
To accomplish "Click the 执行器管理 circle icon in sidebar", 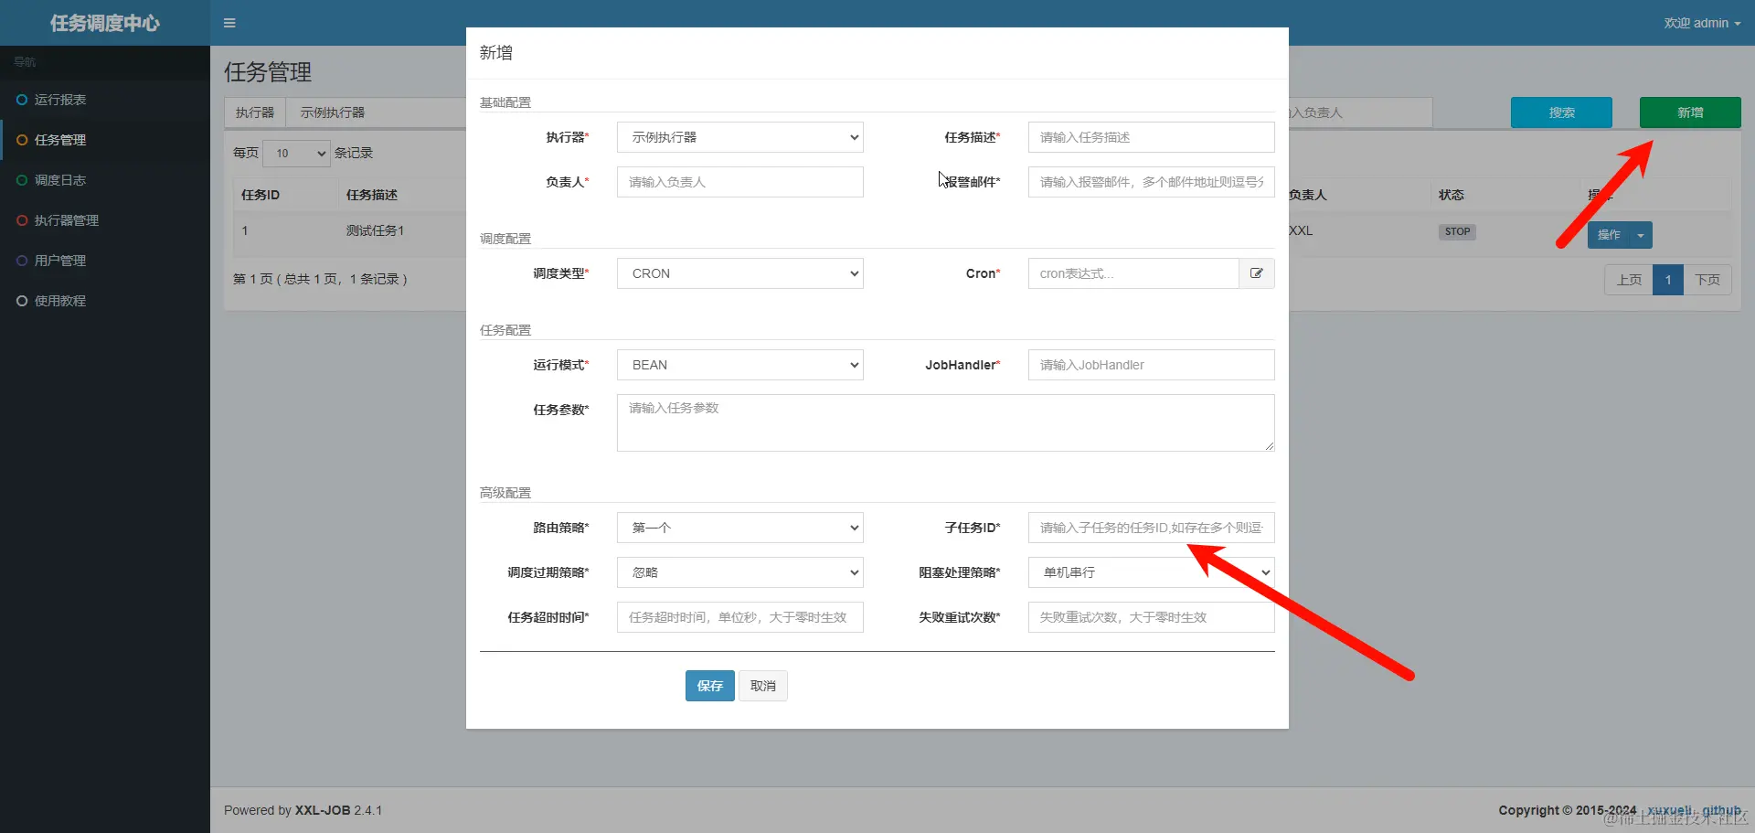I will [22, 220].
